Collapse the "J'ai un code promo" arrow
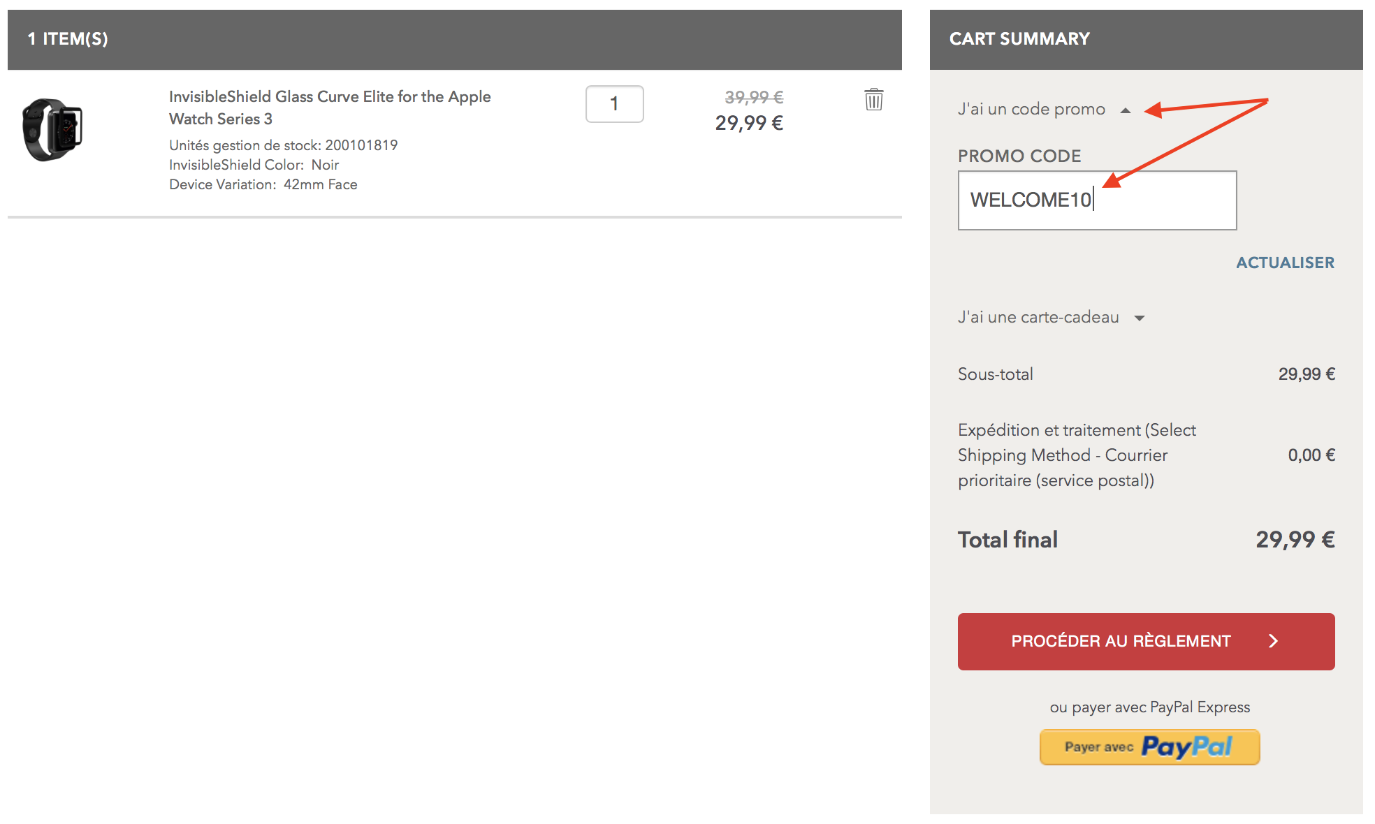The image size is (1375, 824). coord(1125,110)
